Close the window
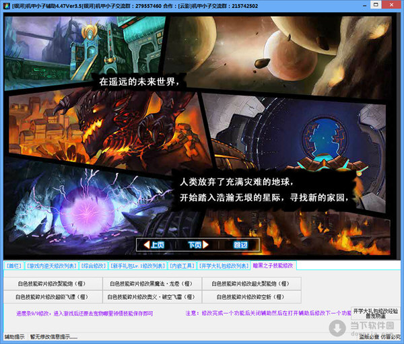 pos(391,5)
